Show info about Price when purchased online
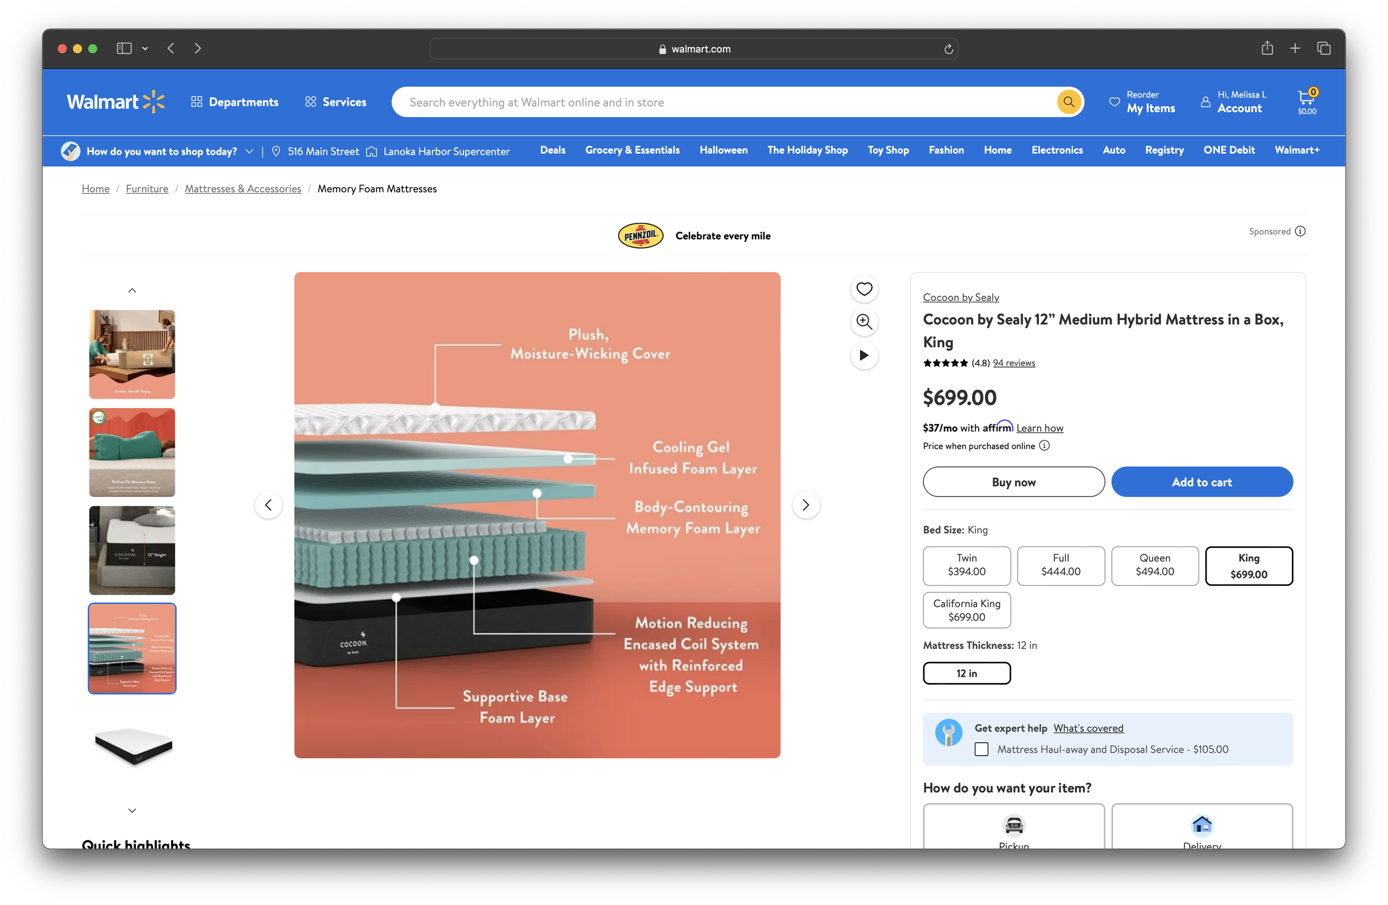This screenshot has width=1388, height=905. click(x=1044, y=445)
